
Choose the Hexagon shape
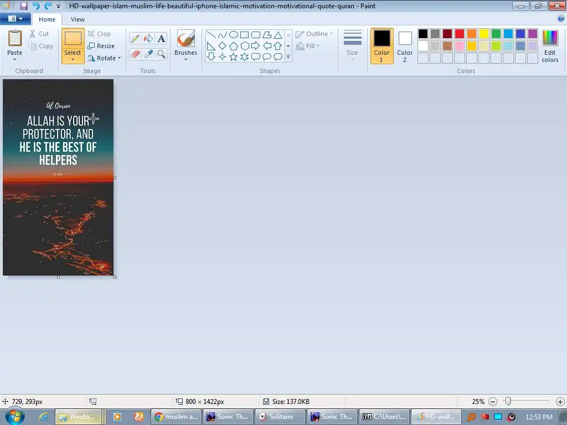click(244, 46)
